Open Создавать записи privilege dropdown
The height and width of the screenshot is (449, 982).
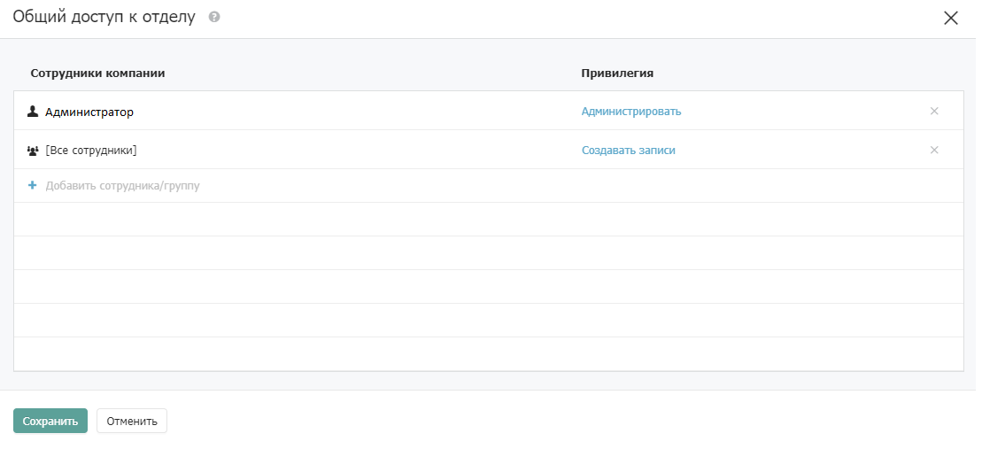[628, 151]
